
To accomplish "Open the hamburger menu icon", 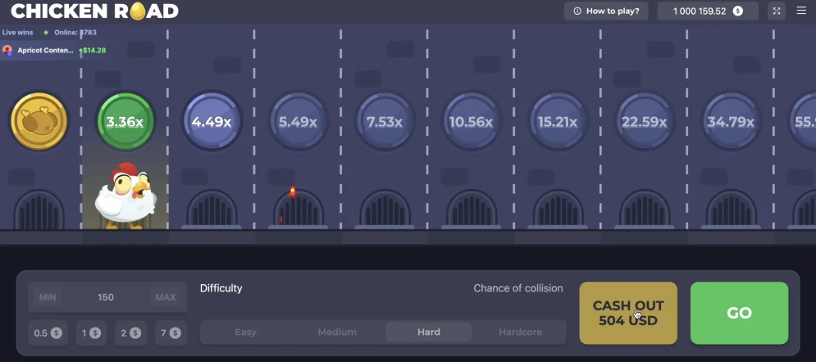I will click(801, 11).
